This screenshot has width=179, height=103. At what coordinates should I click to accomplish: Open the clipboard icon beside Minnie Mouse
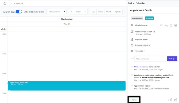tap(171, 25)
